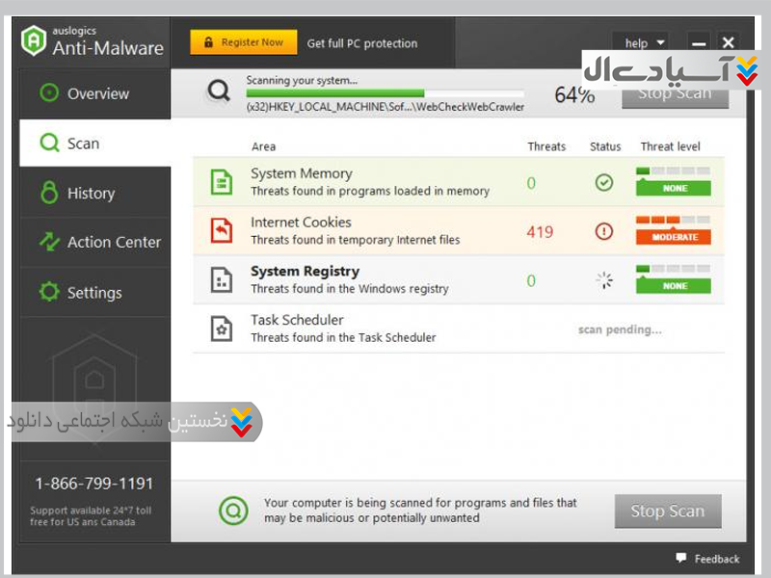The width and height of the screenshot is (771, 578).
Task: Open the Overview tab
Action: point(94,93)
